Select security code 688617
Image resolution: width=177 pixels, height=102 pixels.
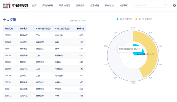[x=8, y=49]
